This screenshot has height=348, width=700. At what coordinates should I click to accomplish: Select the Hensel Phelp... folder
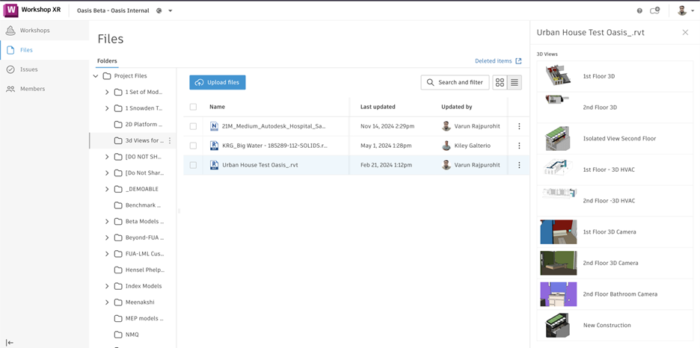pyautogui.click(x=139, y=270)
